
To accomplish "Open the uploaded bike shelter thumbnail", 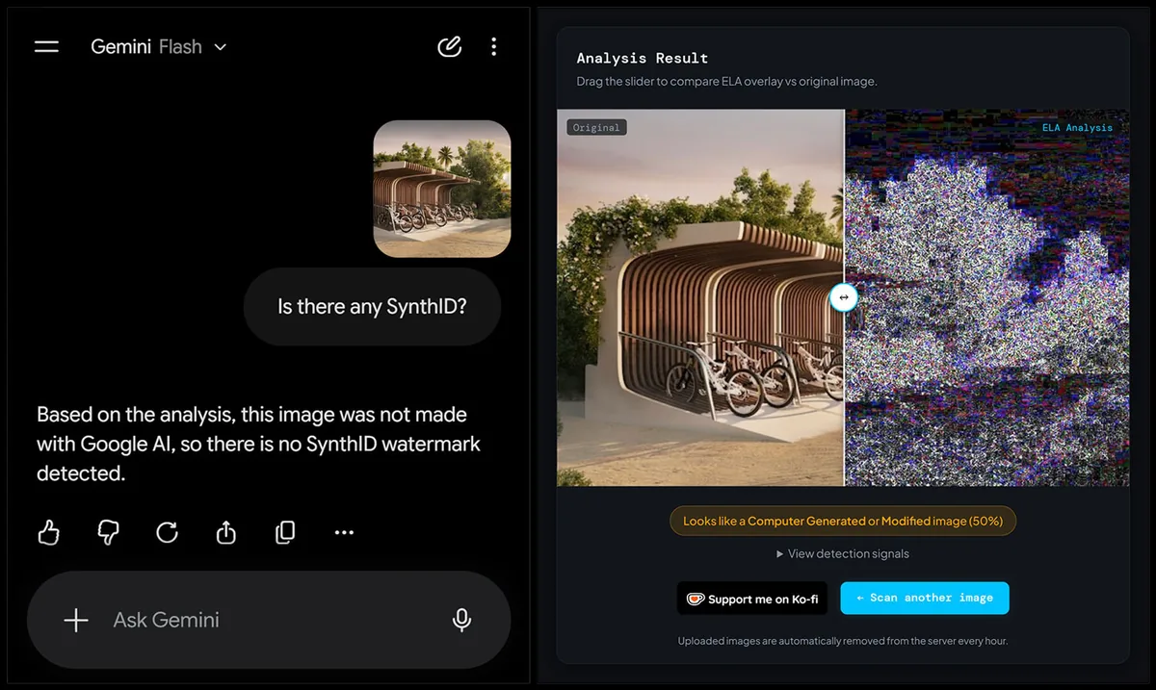I will pyautogui.click(x=442, y=189).
